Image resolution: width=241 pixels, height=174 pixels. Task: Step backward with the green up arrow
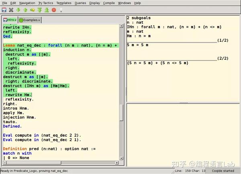click(x=25, y=10)
